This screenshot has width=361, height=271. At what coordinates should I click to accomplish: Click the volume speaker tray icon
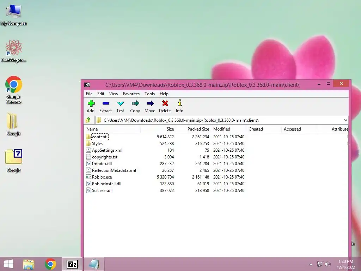(328, 264)
